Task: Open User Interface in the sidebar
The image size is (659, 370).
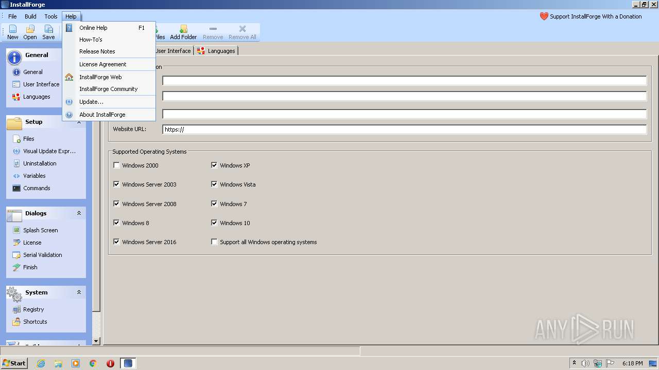Action: 36,84
